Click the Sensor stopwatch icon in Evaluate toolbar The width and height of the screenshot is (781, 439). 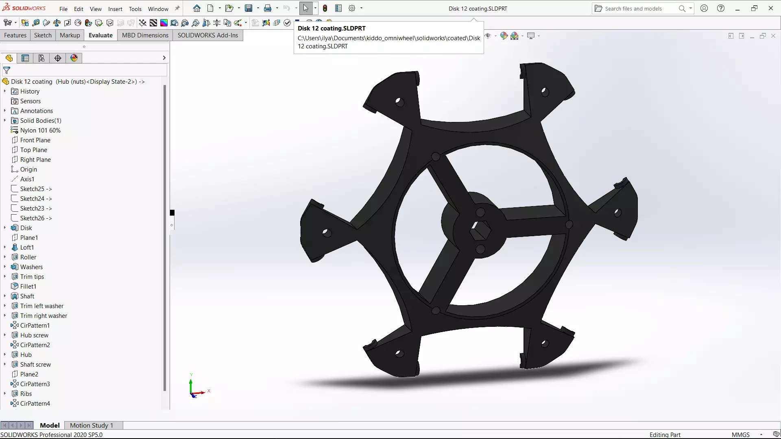78,23
